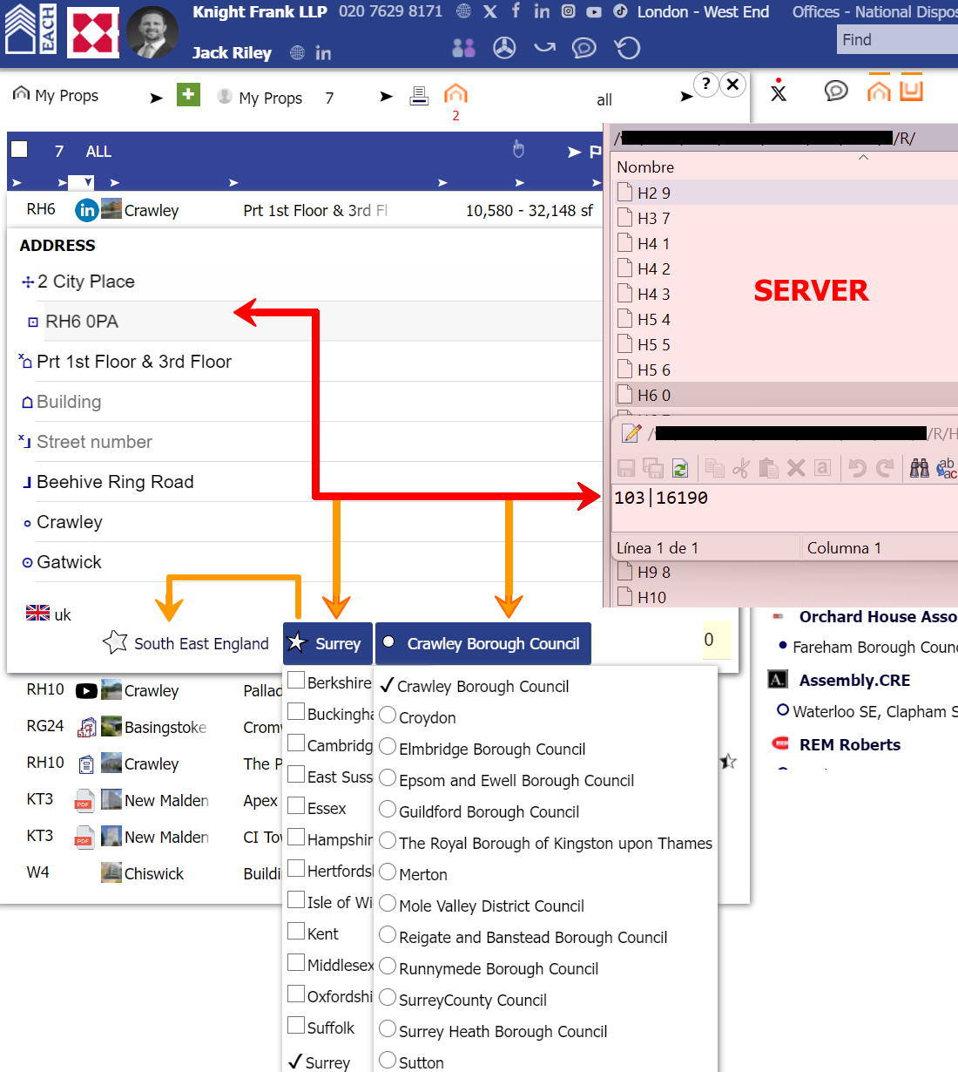Screen dimensions: 958x1072
Task: Collapse the Nombre column sort chevron
Action: click(864, 158)
